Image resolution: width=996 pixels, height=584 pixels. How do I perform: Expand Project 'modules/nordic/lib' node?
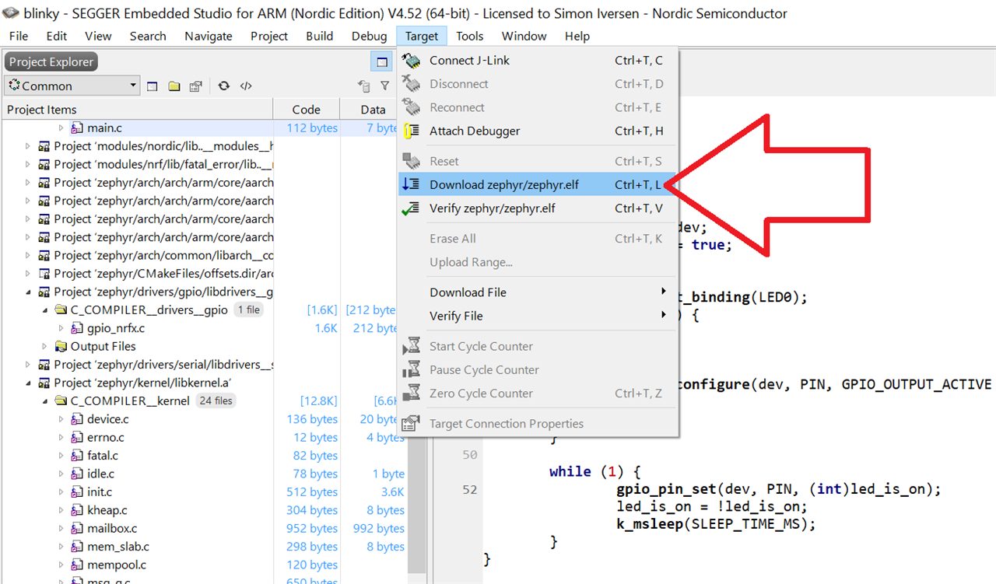pyautogui.click(x=28, y=146)
